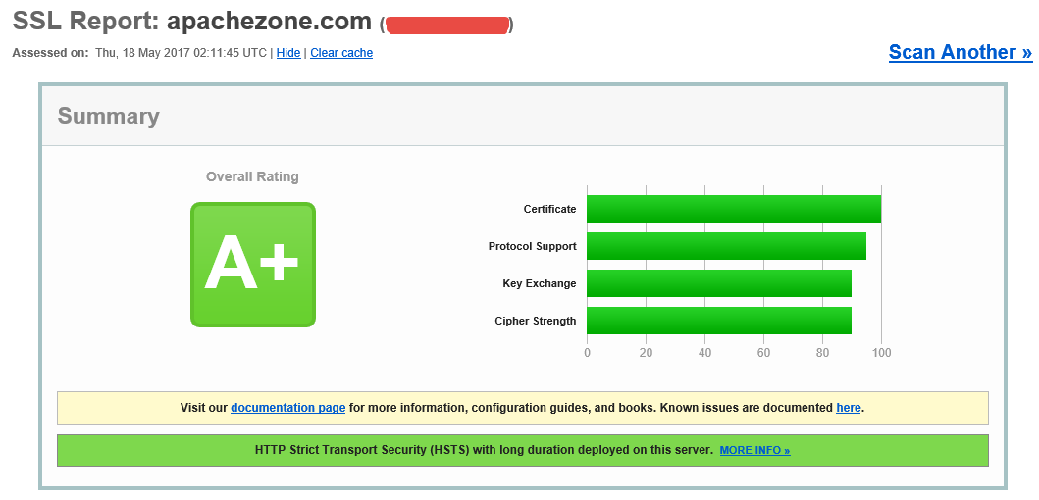
Task: Click the Cipher Strength chart label
Action: coord(535,321)
